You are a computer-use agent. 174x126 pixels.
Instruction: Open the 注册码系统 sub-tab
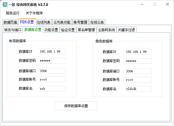[106, 30]
